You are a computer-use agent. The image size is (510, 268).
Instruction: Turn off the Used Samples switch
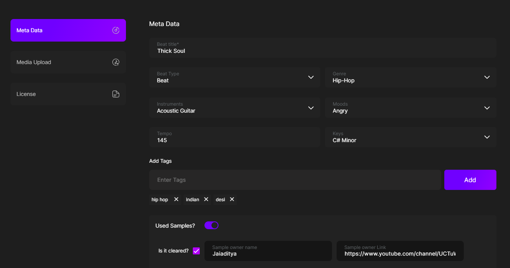click(211, 225)
